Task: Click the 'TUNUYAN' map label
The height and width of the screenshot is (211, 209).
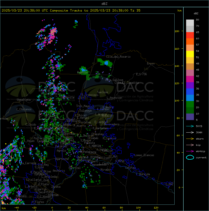Action: 53,195
